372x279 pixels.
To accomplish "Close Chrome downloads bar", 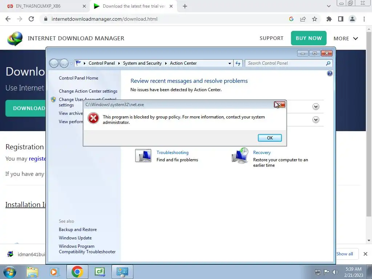I will [x=365, y=254].
